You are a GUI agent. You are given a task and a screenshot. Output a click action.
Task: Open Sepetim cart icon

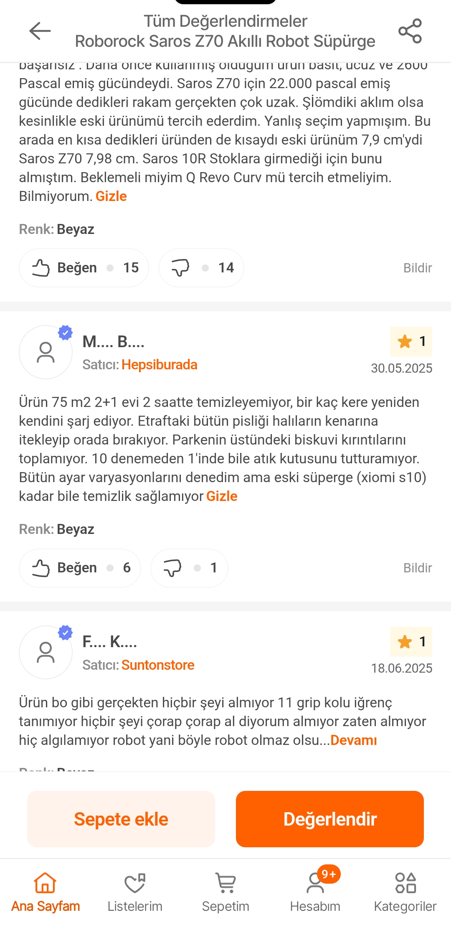225,892
